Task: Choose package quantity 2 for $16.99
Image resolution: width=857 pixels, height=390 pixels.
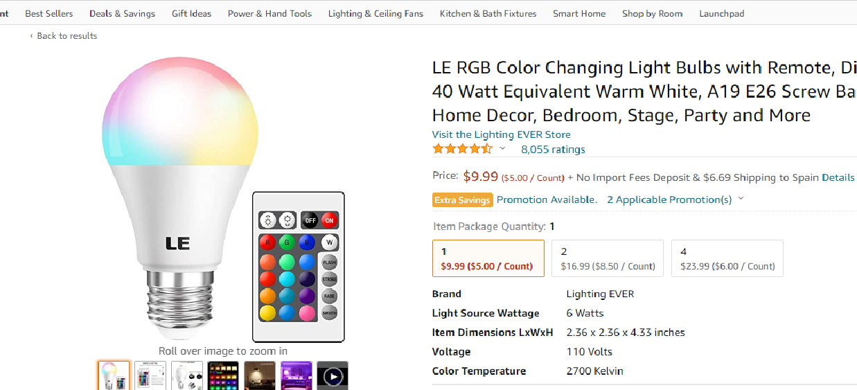Action: 607,258
